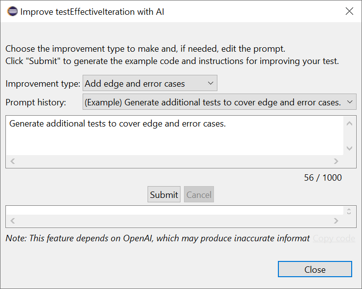Submit the prompt to generate code

[x=164, y=194]
